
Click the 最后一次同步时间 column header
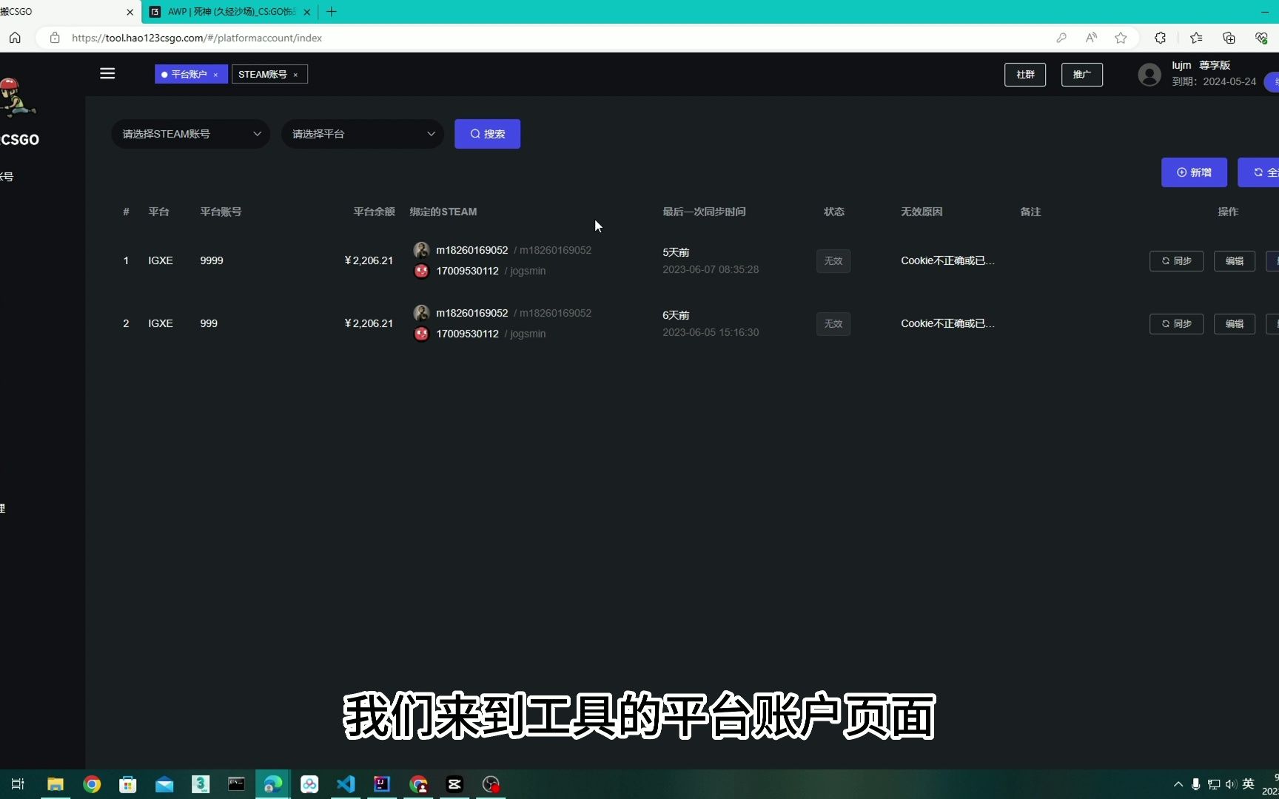pyautogui.click(x=704, y=212)
